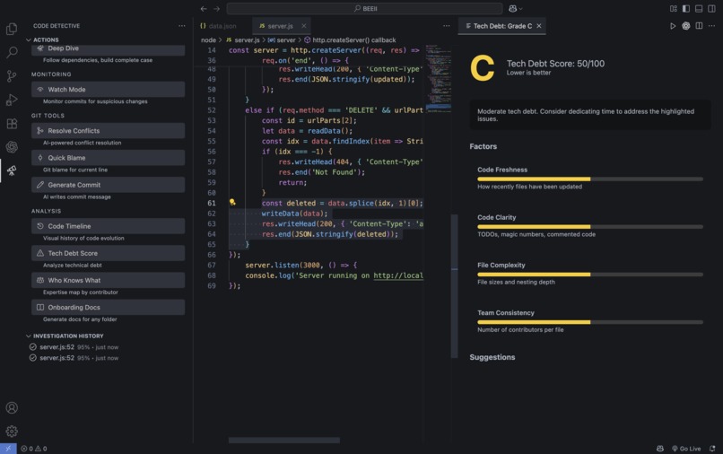The height and width of the screenshot is (454, 723).
Task: Click the http://local link on line 68
Action: pos(398,275)
